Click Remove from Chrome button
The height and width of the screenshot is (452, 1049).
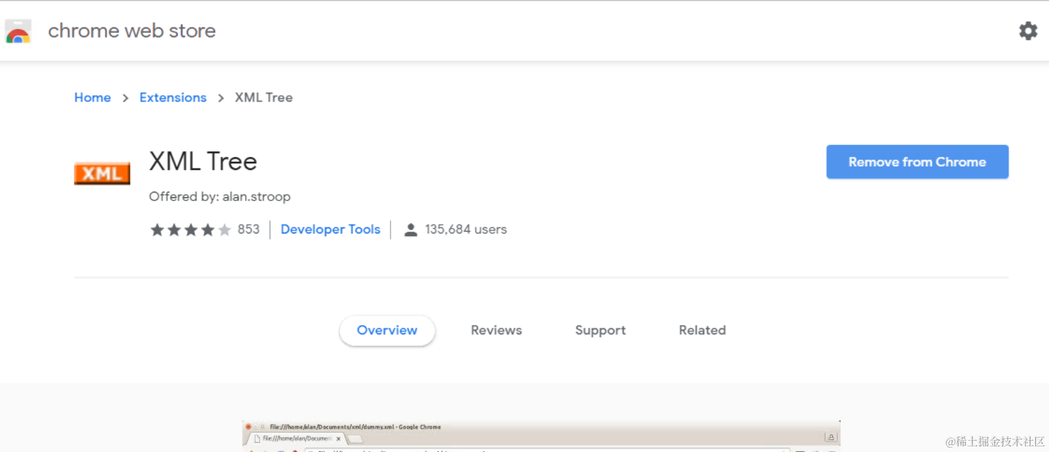coord(917,162)
